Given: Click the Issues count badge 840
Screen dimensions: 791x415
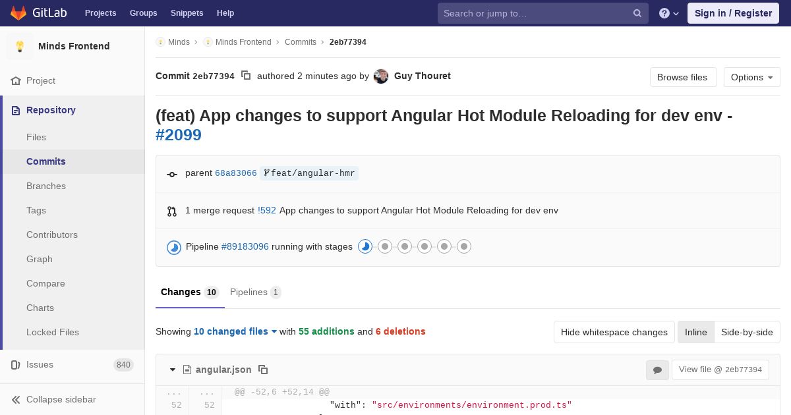Looking at the screenshot, I should tap(123, 365).
